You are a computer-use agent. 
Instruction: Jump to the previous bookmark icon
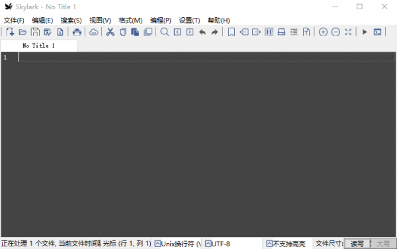pos(243,32)
